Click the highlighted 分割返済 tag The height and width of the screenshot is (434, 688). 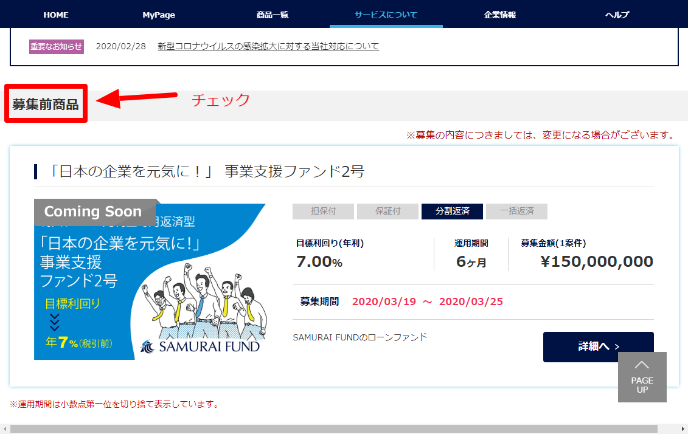(x=452, y=211)
